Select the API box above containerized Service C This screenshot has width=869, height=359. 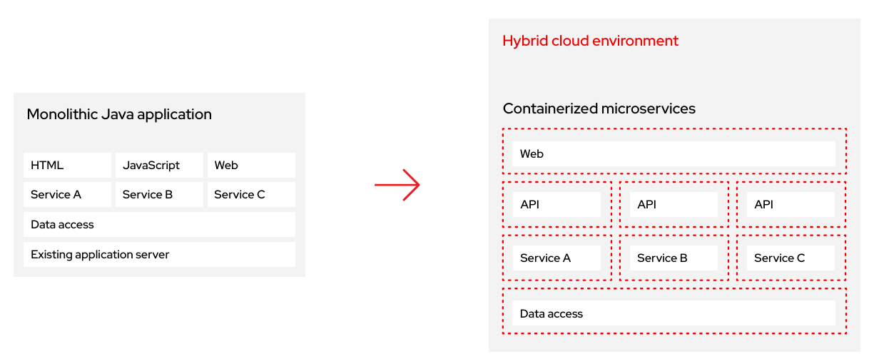[791, 204]
